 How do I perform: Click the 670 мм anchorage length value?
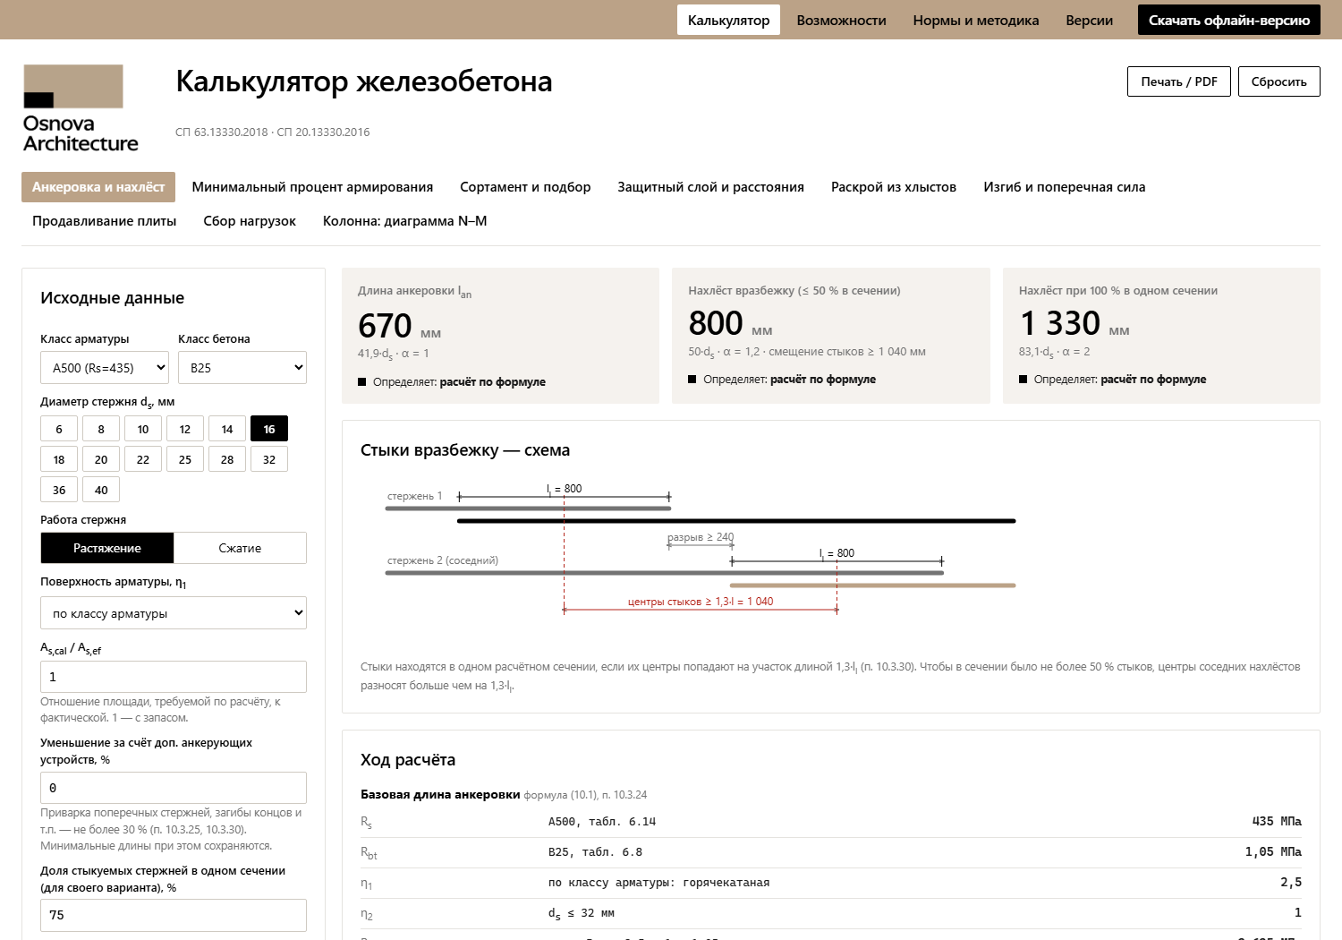(x=399, y=326)
